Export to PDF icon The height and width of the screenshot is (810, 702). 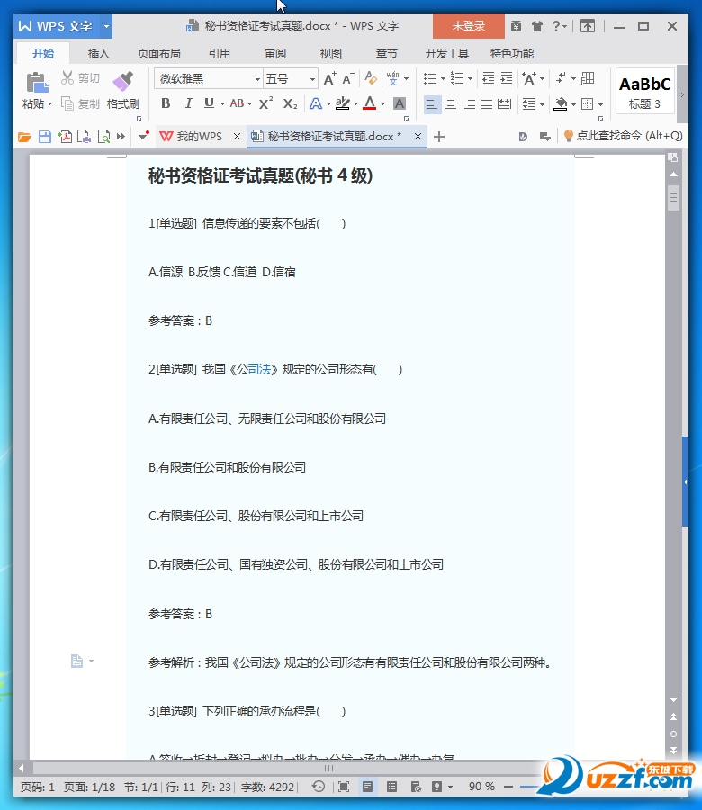(65, 137)
